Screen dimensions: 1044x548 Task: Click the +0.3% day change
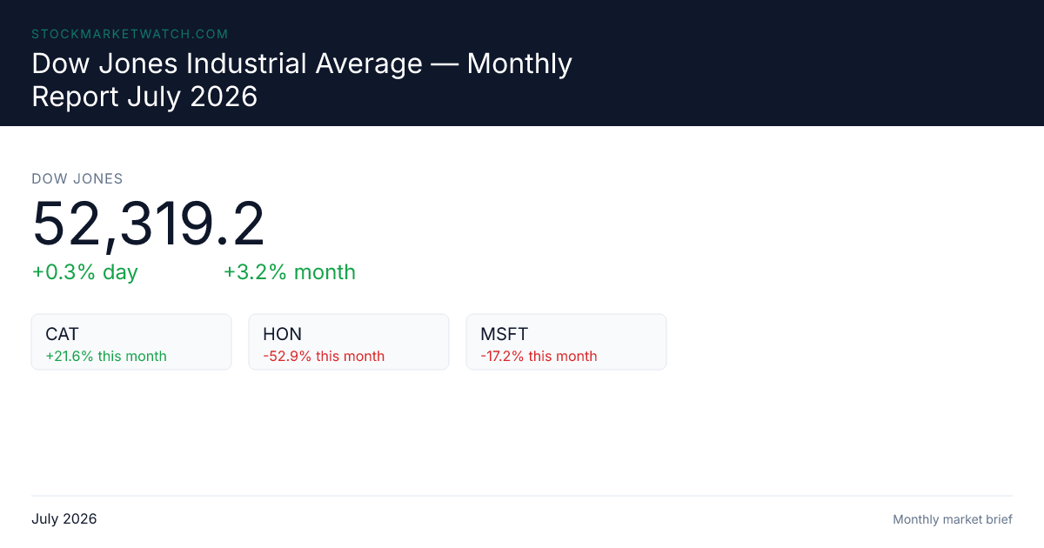(85, 272)
